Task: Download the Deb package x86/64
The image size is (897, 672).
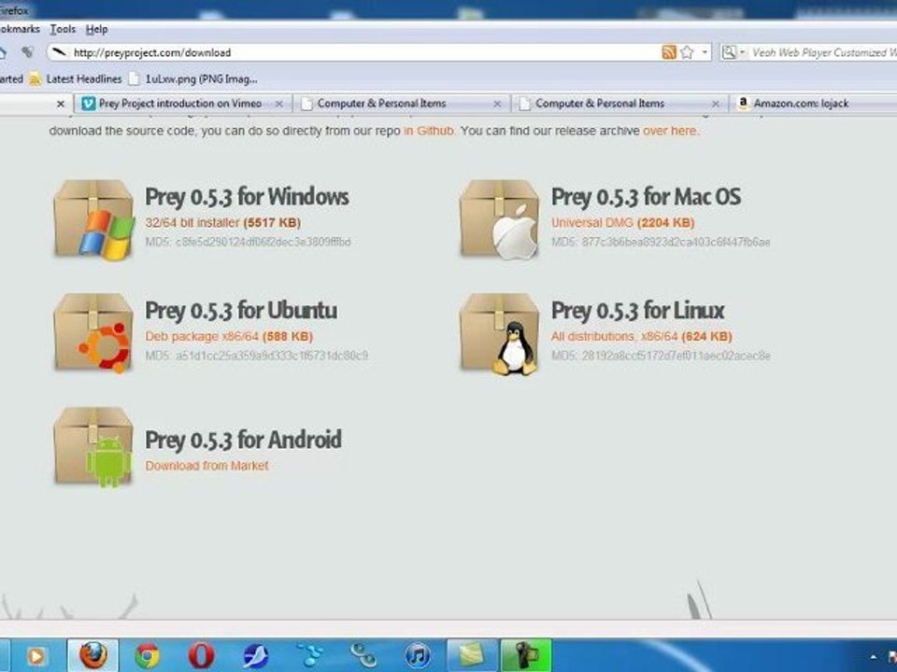Action: (229, 337)
